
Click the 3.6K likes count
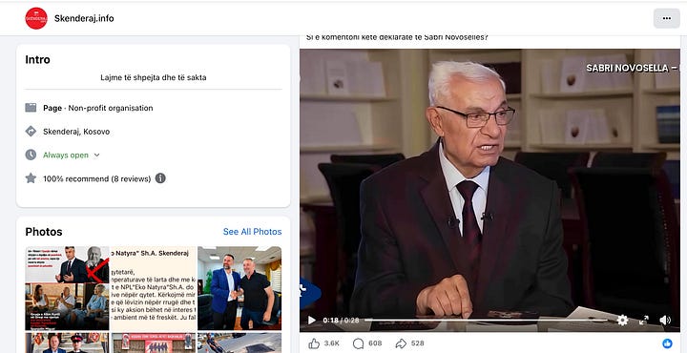pos(332,343)
